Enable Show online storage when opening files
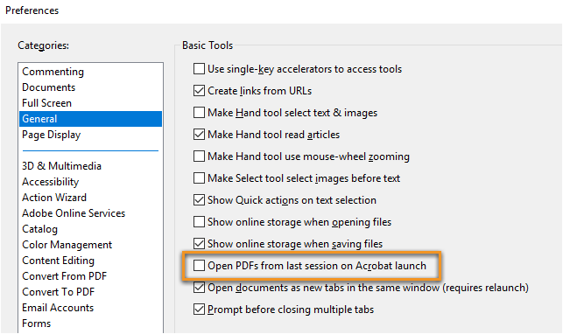The height and width of the screenshot is (334, 563). point(199,221)
